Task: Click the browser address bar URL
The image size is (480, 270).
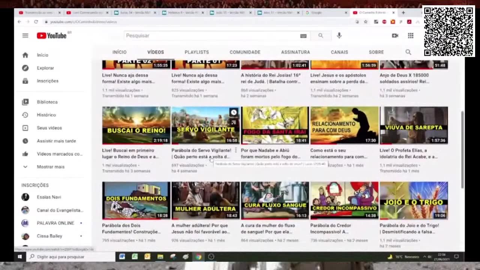Action: tap(83, 22)
